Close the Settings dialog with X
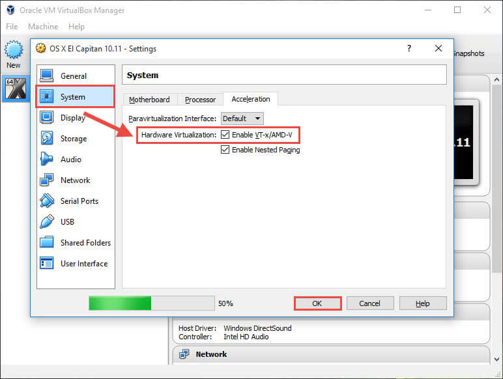 pos(438,48)
